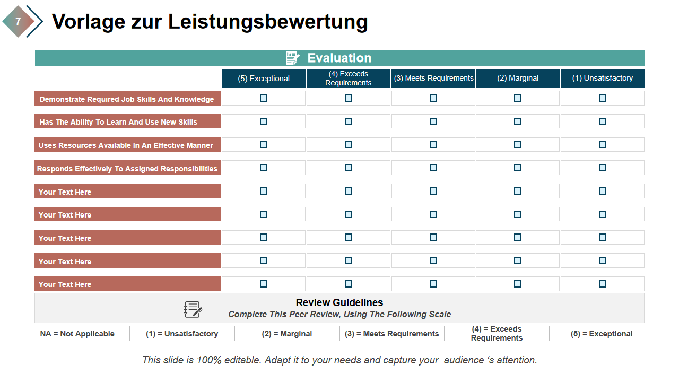Viewport: 679px width, 382px height.
Task: Click the (2) = Marginal legend entry
Action: click(287, 334)
